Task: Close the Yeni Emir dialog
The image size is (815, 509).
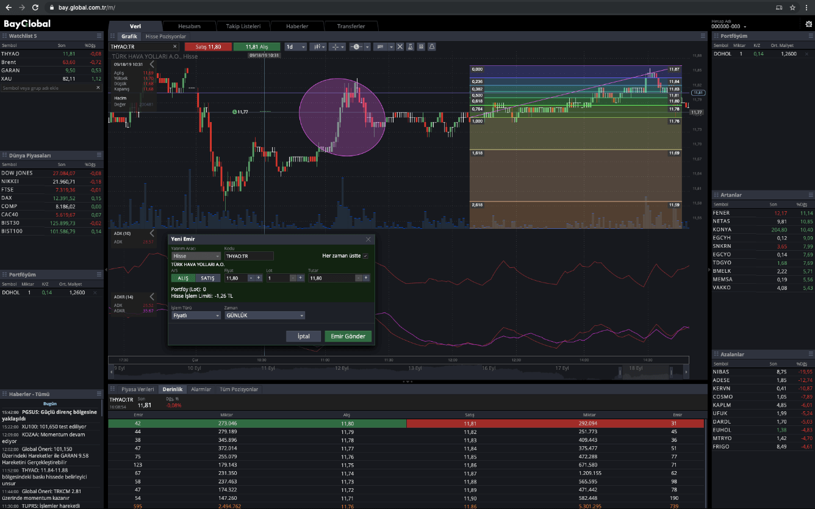Action: click(x=368, y=239)
